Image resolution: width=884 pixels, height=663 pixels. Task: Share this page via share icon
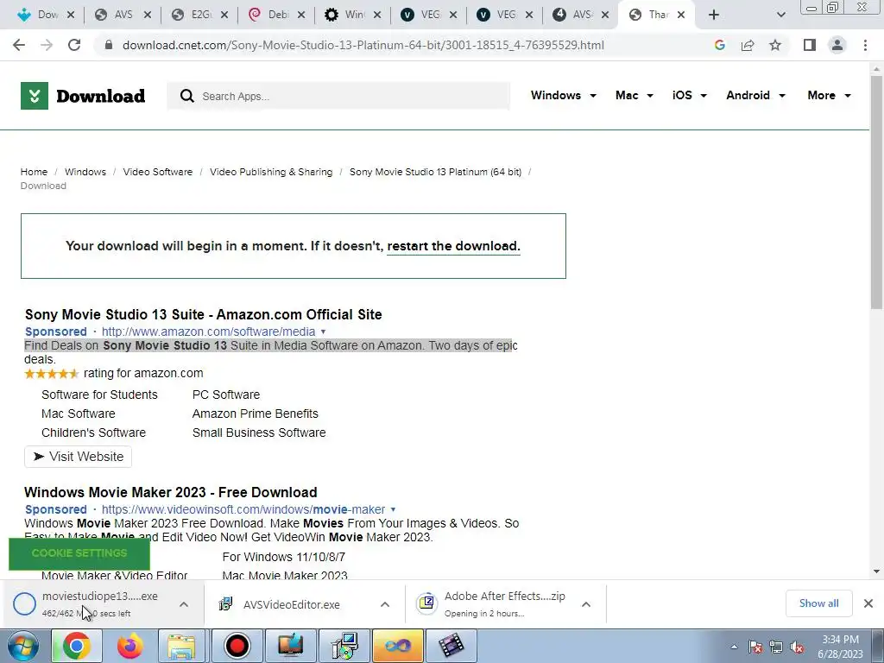(748, 45)
